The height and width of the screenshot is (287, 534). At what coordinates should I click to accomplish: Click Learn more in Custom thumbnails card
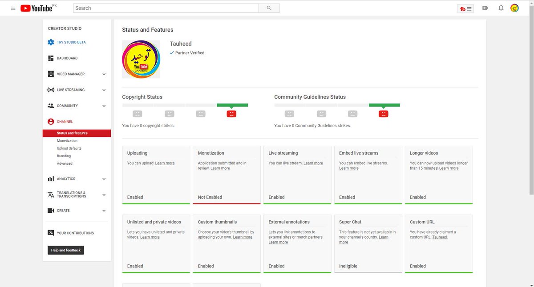243,237
